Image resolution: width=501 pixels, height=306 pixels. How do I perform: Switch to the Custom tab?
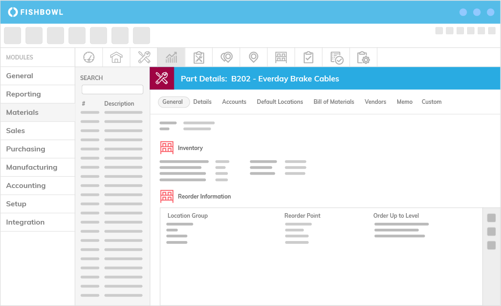(x=431, y=102)
